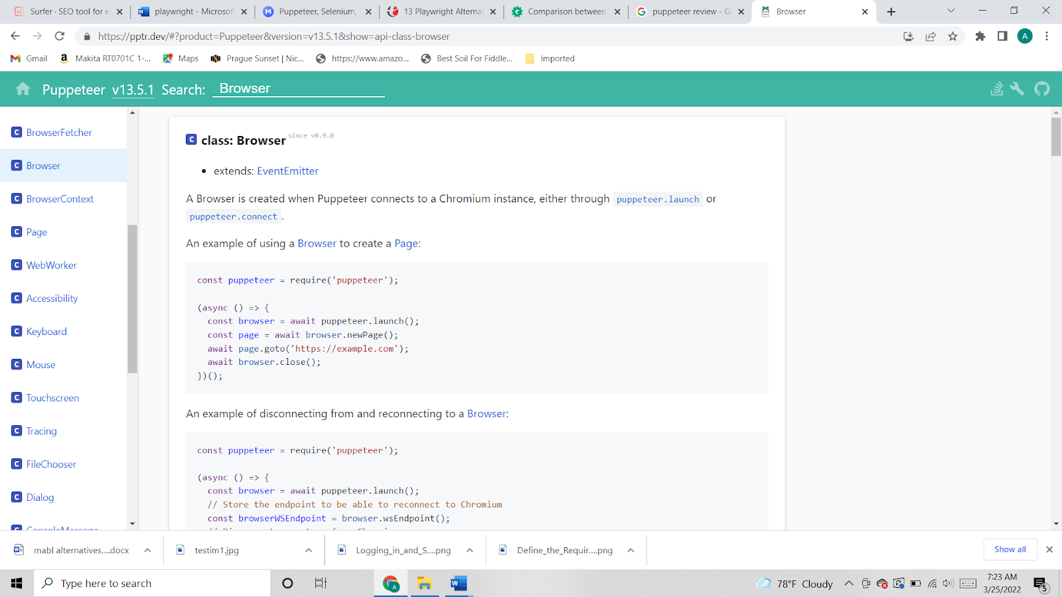
Task: Open the Imported bookmarks folder
Action: [x=550, y=58]
